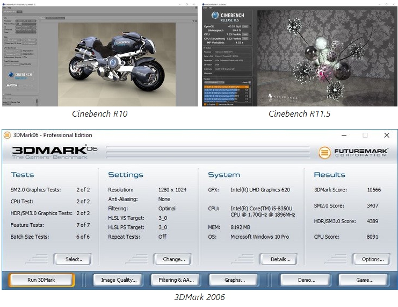This screenshot has height=307, width=398.
Task: Click the CINEBENCH logo in R10 side panel
Action: click(20, 75)
